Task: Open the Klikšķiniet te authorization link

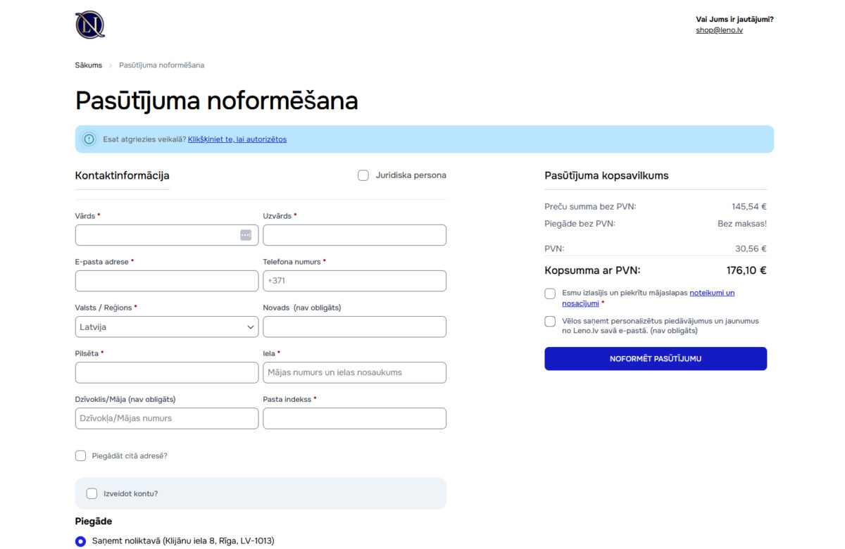Action: [x=237, y=139]
